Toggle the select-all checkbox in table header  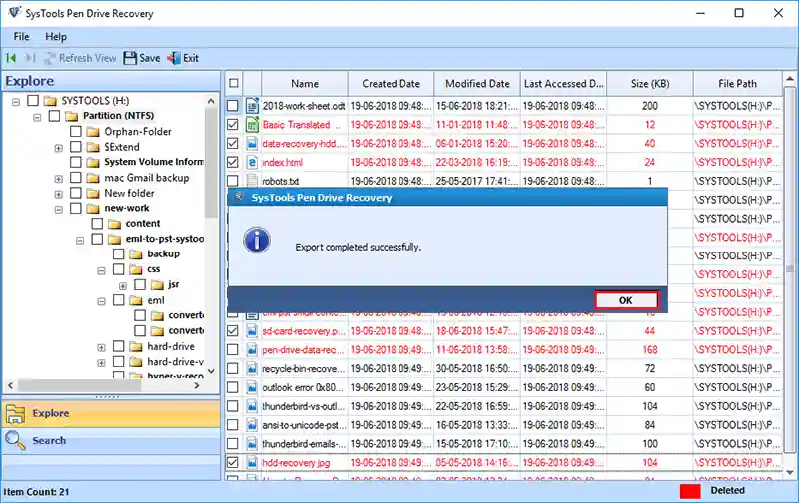234,83
